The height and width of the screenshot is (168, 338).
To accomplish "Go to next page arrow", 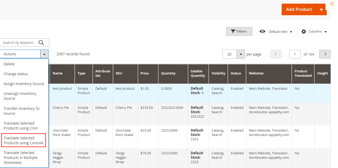I will tap(325, 54).
